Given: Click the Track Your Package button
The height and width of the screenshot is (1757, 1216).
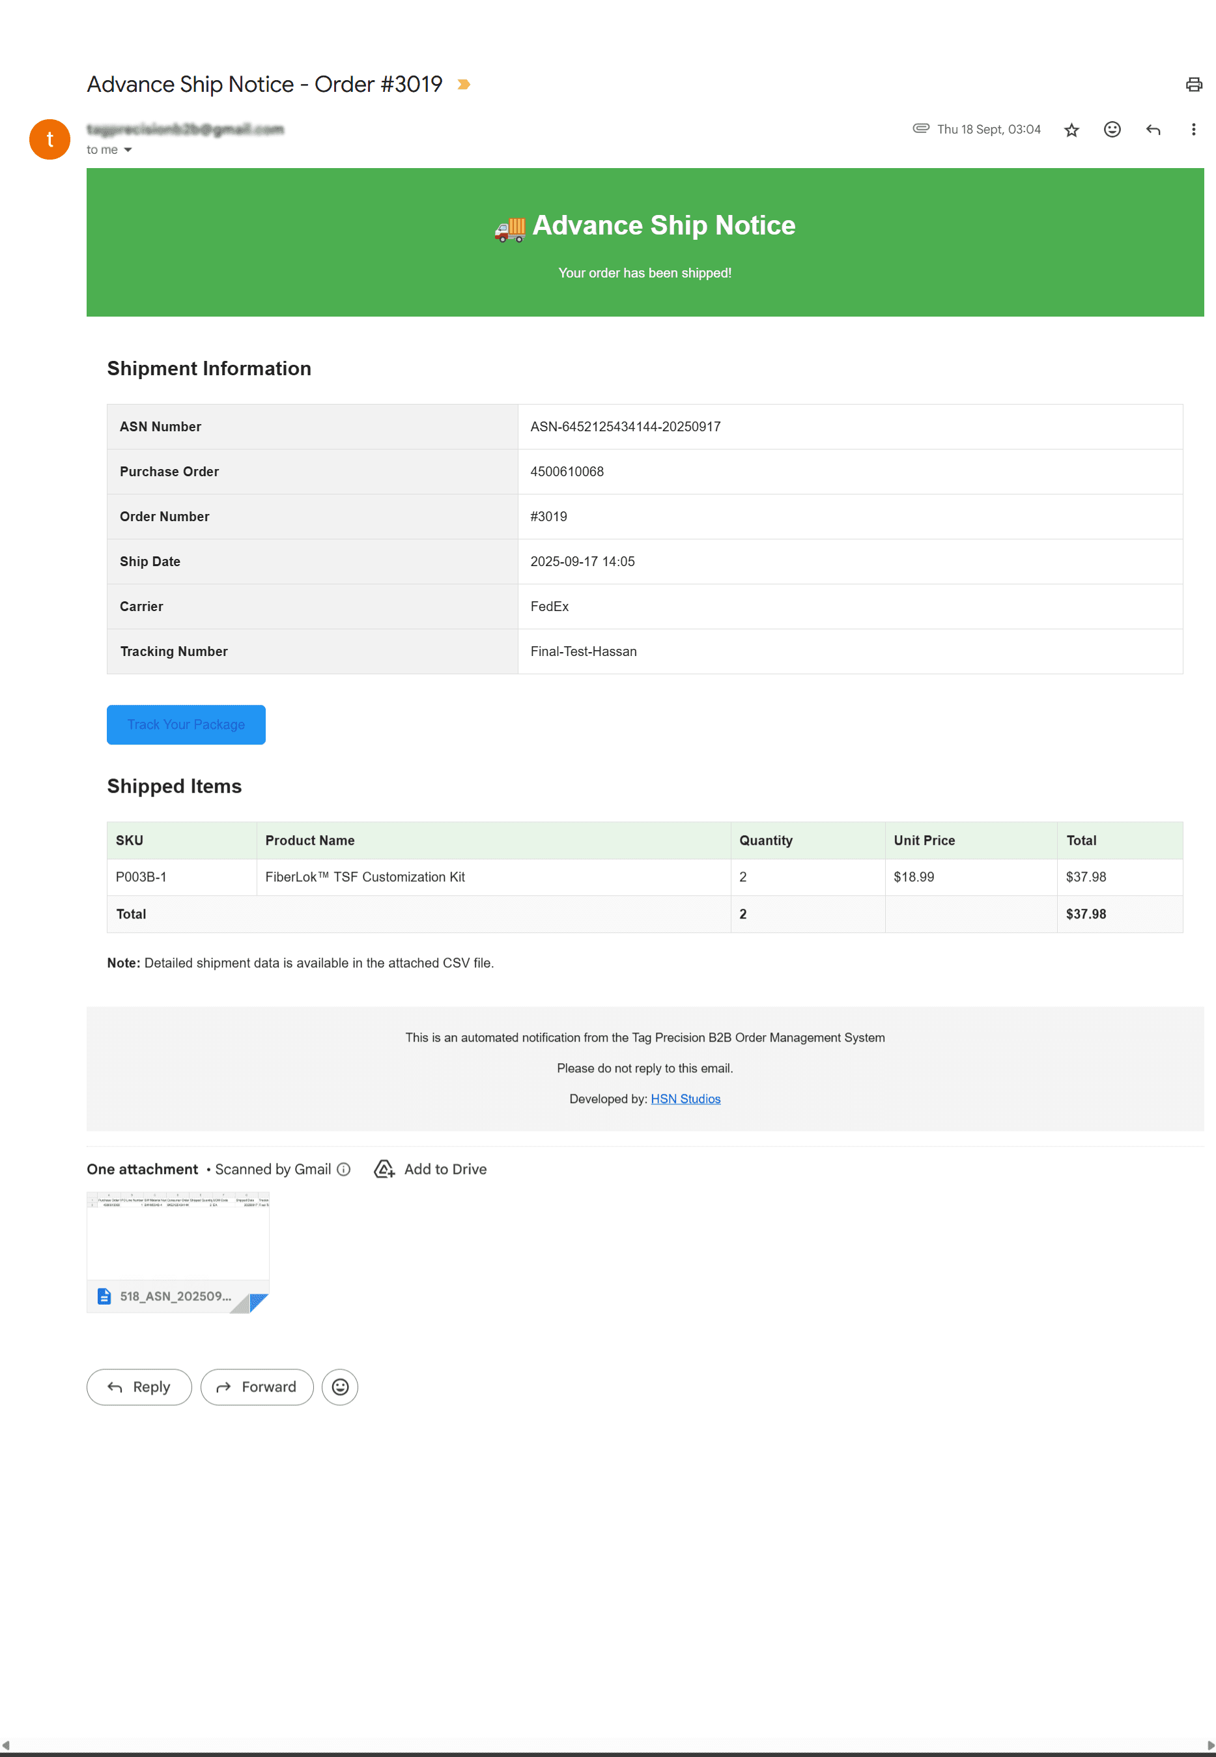Looking at the screenshot, I should pyautogui.click(x=186, y=724).
